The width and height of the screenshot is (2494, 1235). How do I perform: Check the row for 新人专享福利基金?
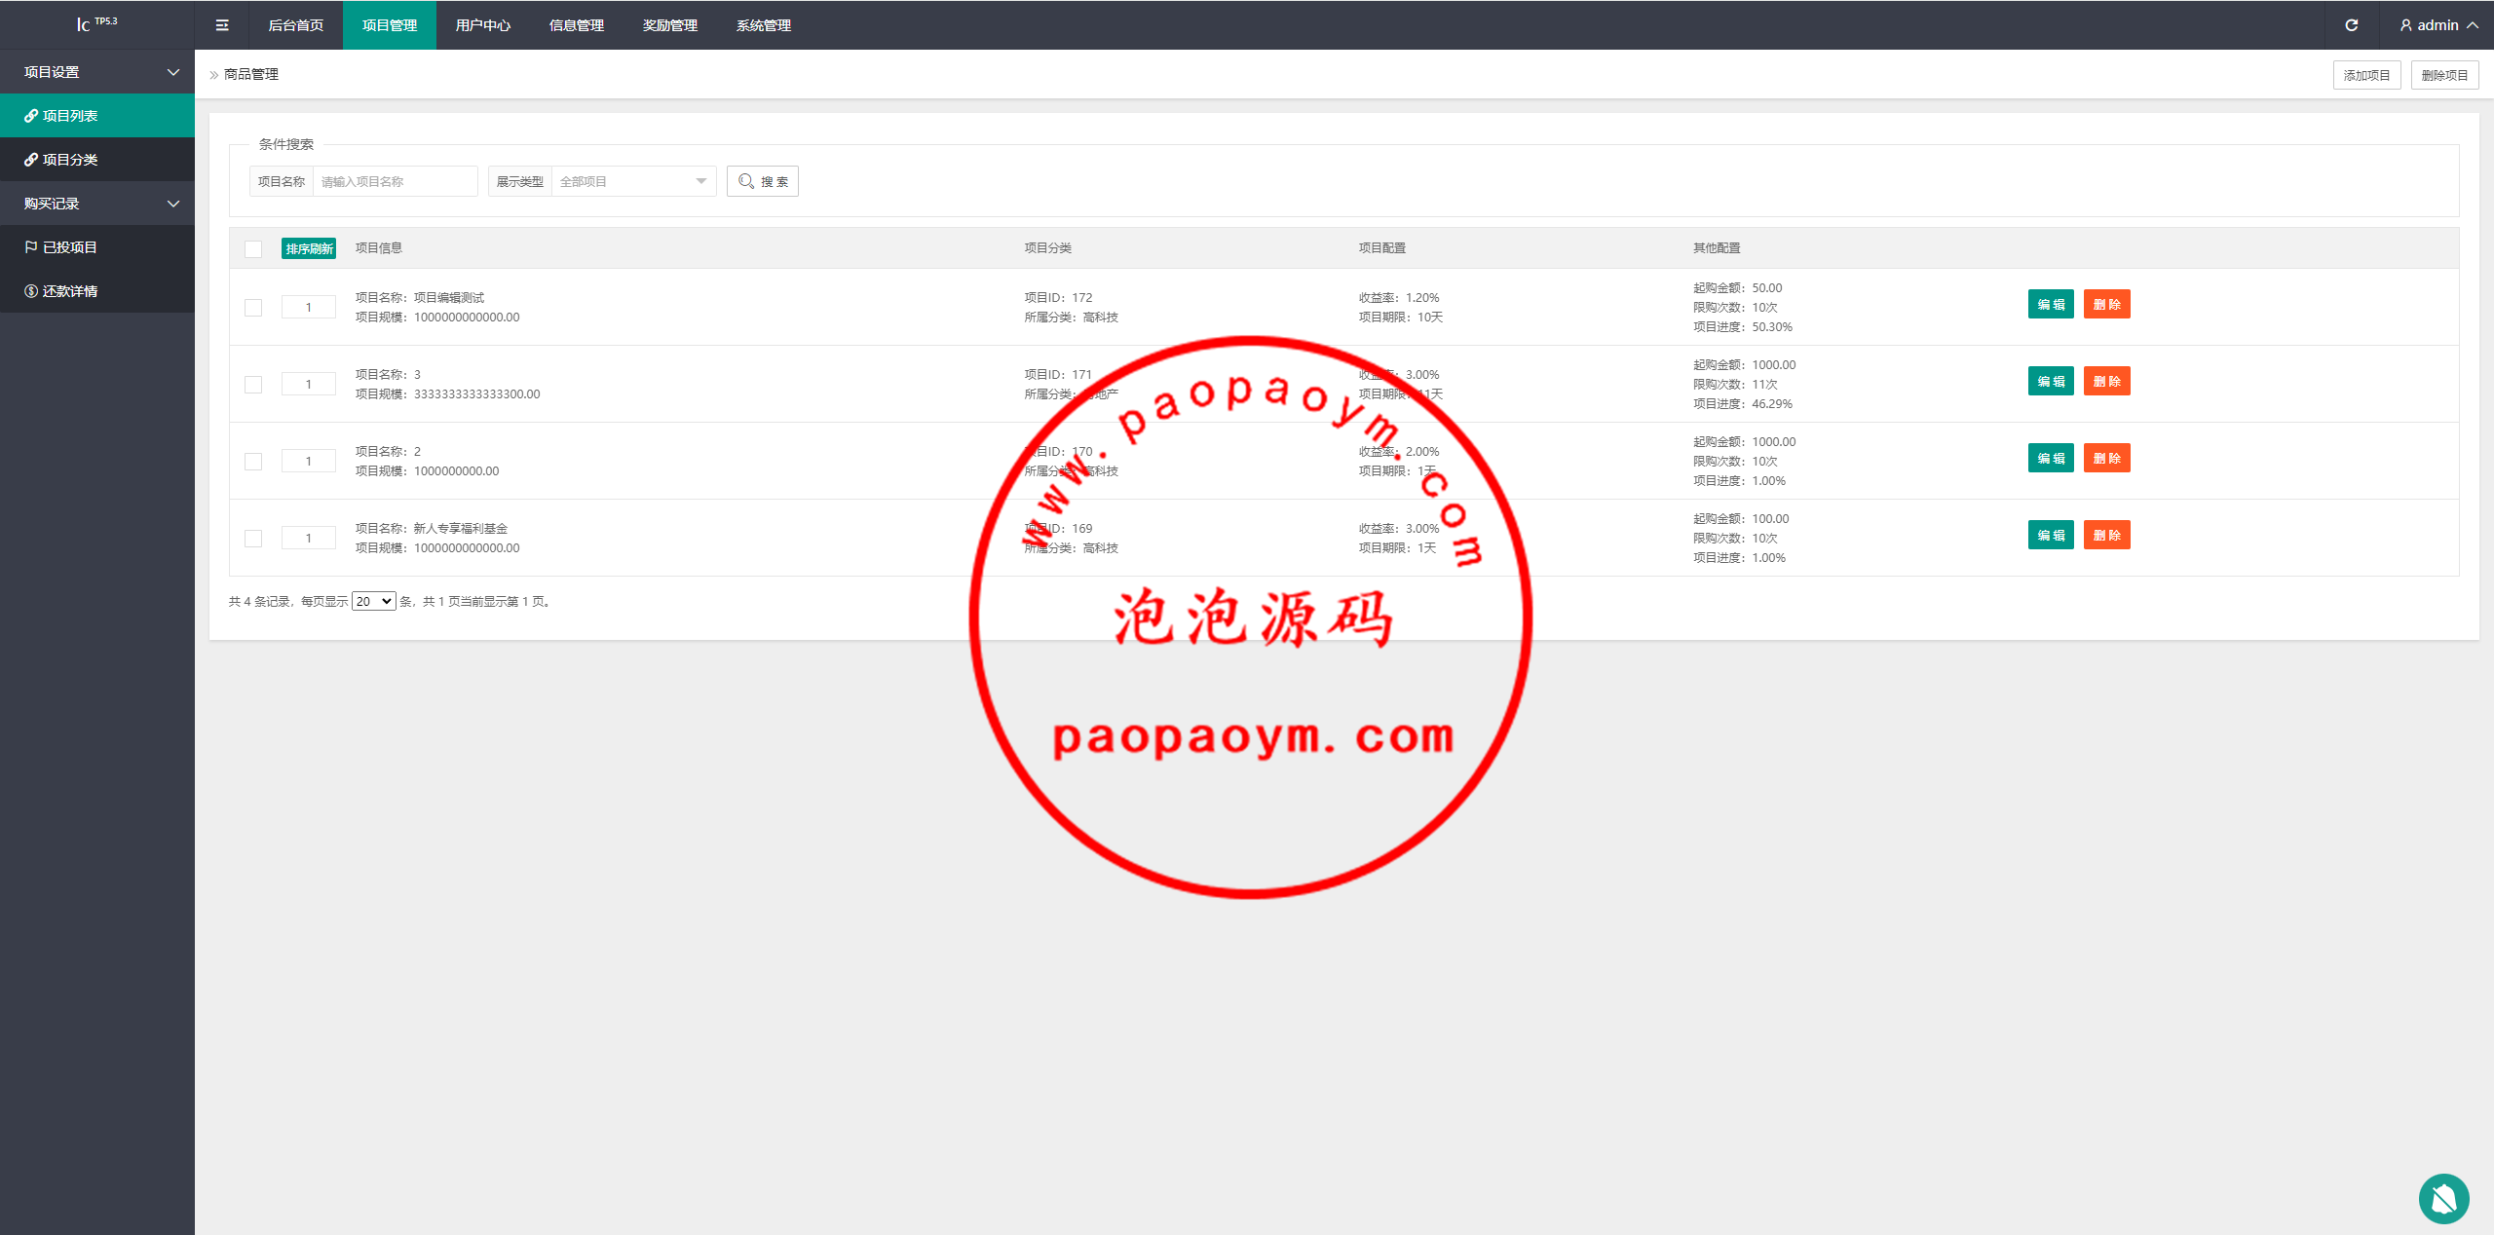pos(253,539)
